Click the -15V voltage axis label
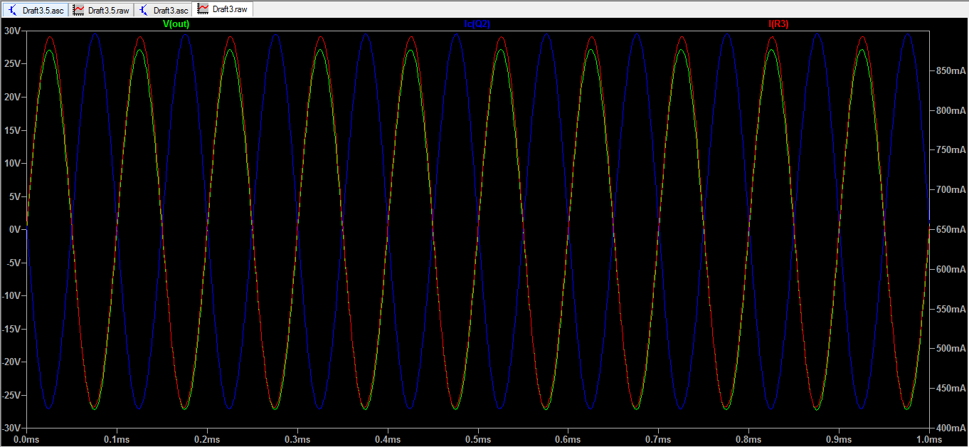 [10, 329]
